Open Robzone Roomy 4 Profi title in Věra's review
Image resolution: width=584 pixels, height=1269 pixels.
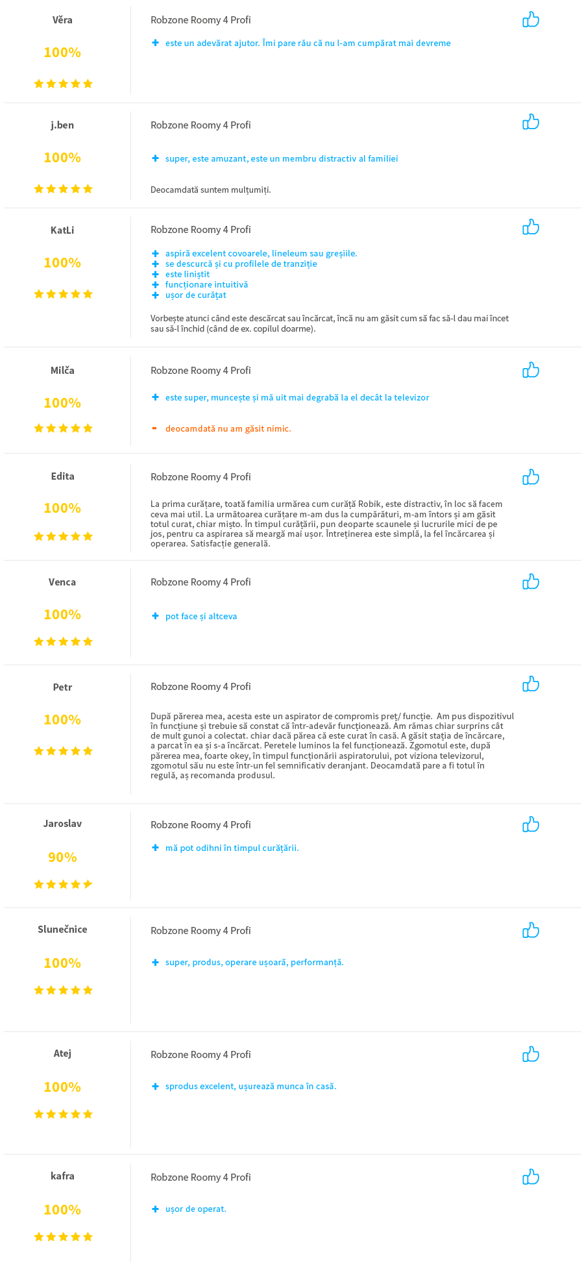click(201, 20)
